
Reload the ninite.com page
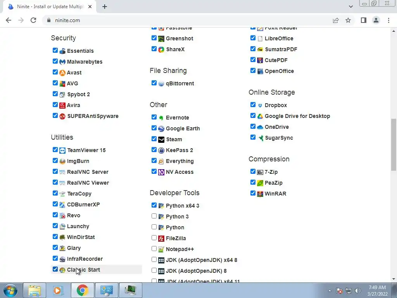click(33, 20)
